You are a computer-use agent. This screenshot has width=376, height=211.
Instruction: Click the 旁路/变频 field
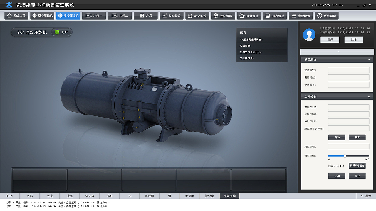point(349,114)
